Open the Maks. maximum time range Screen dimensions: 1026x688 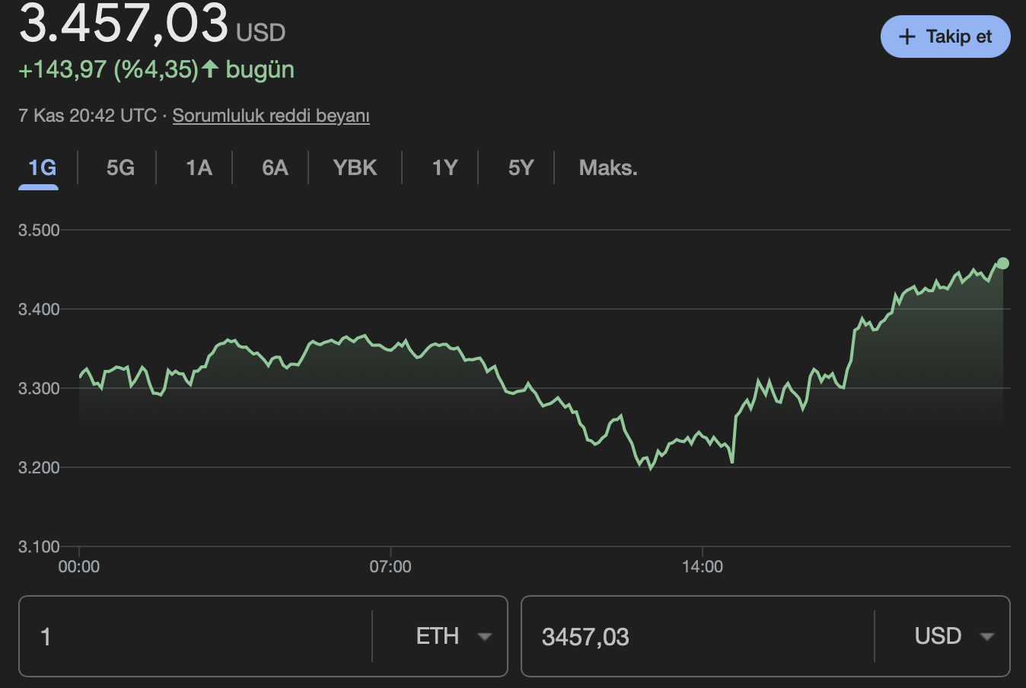pyautogui.click(x=607, y=167)
